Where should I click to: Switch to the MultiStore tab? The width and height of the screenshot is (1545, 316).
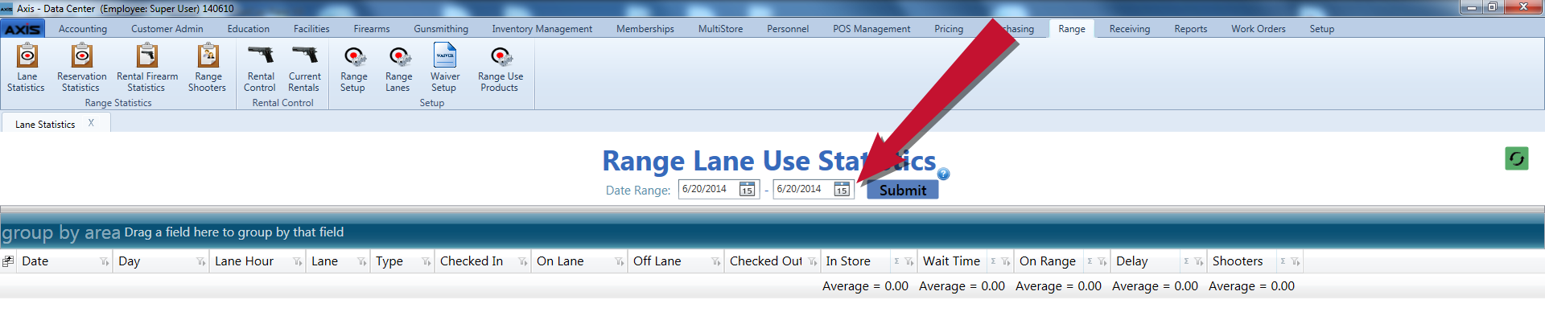click(721, 29)
